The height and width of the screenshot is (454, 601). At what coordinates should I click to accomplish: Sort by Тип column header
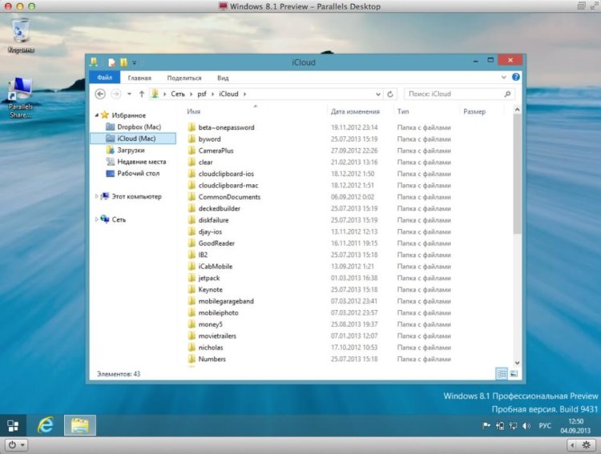(x=403, y=111)
